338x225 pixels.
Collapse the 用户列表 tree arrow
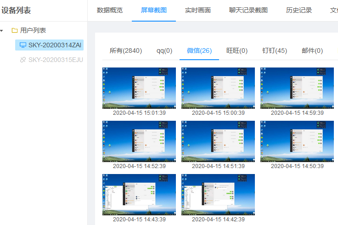(2, 31)
